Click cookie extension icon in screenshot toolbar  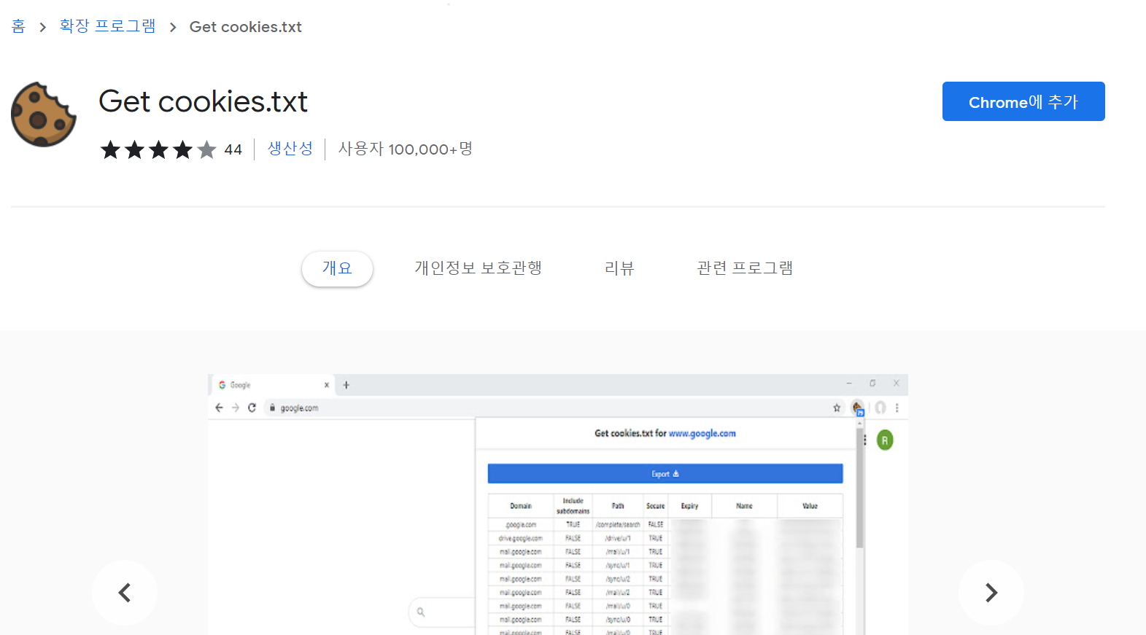click(x=858, y=408)
